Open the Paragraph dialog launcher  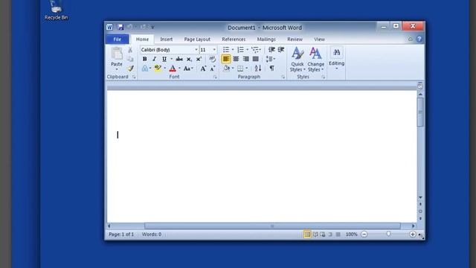pos(283,77)
